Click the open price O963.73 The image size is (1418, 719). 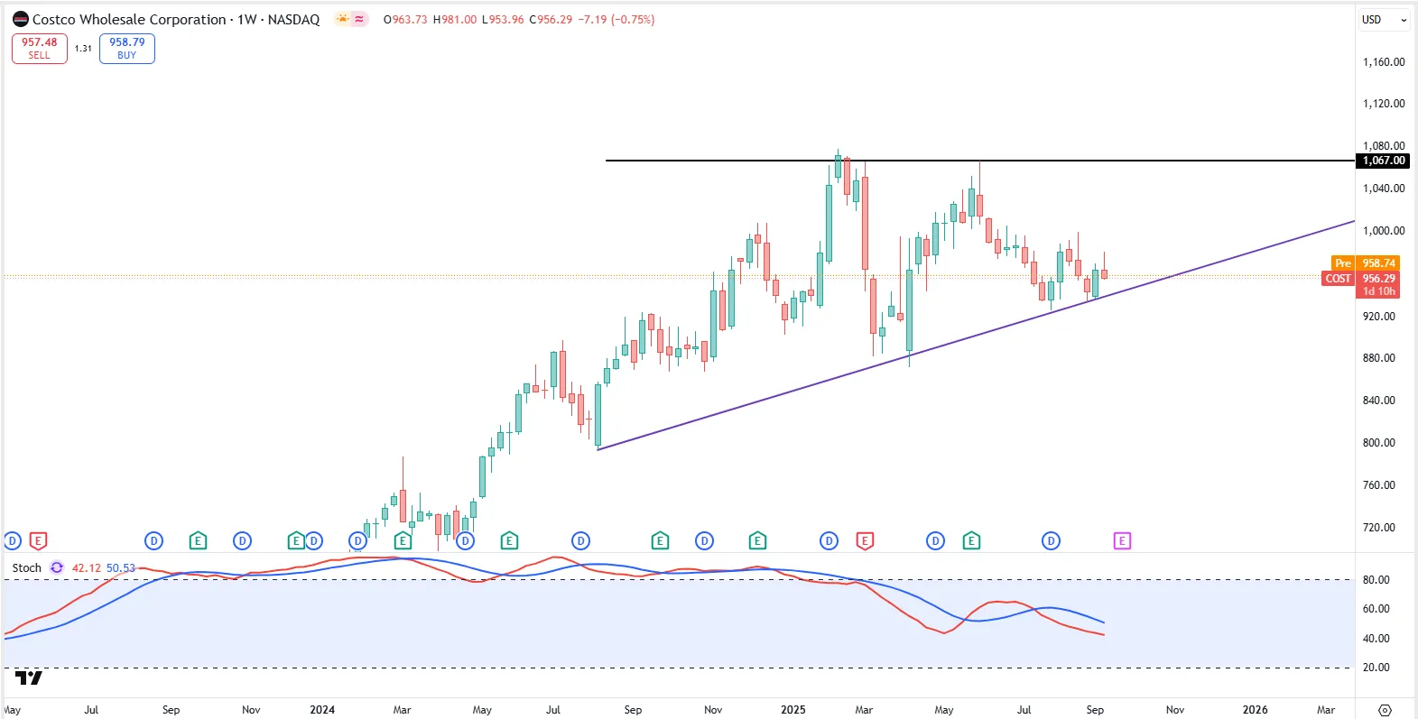click(x=405, y=19)
